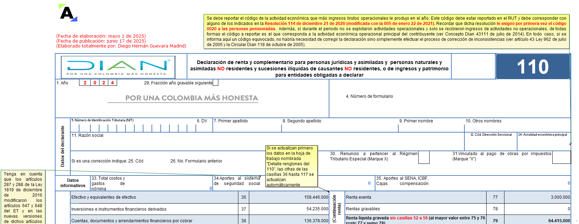Select the 'Renta exenta' value '3.000.000'

tap(538, 197)
